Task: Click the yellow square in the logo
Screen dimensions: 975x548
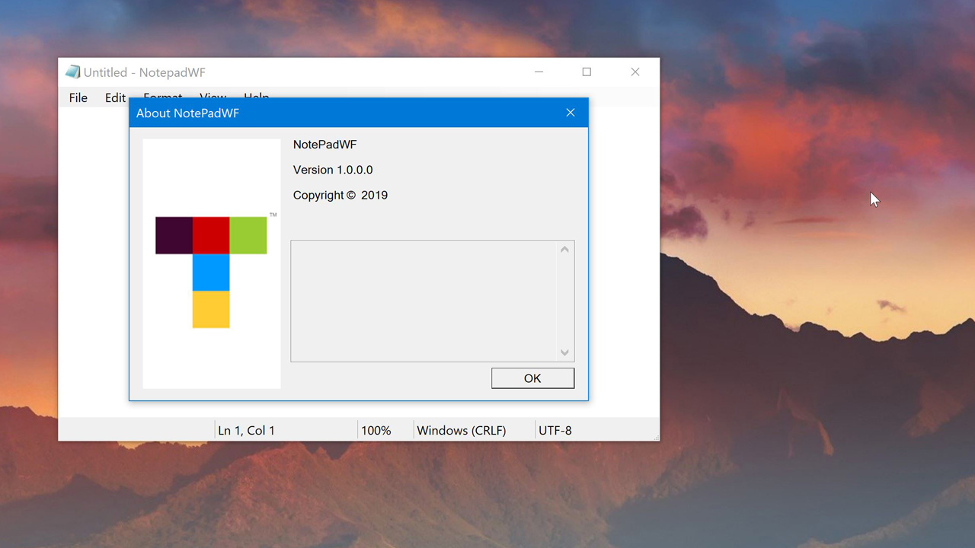Action: pos(211,310)
